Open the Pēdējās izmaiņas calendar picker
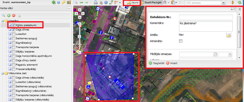This screenshot has width=244, height=102. 215,54
